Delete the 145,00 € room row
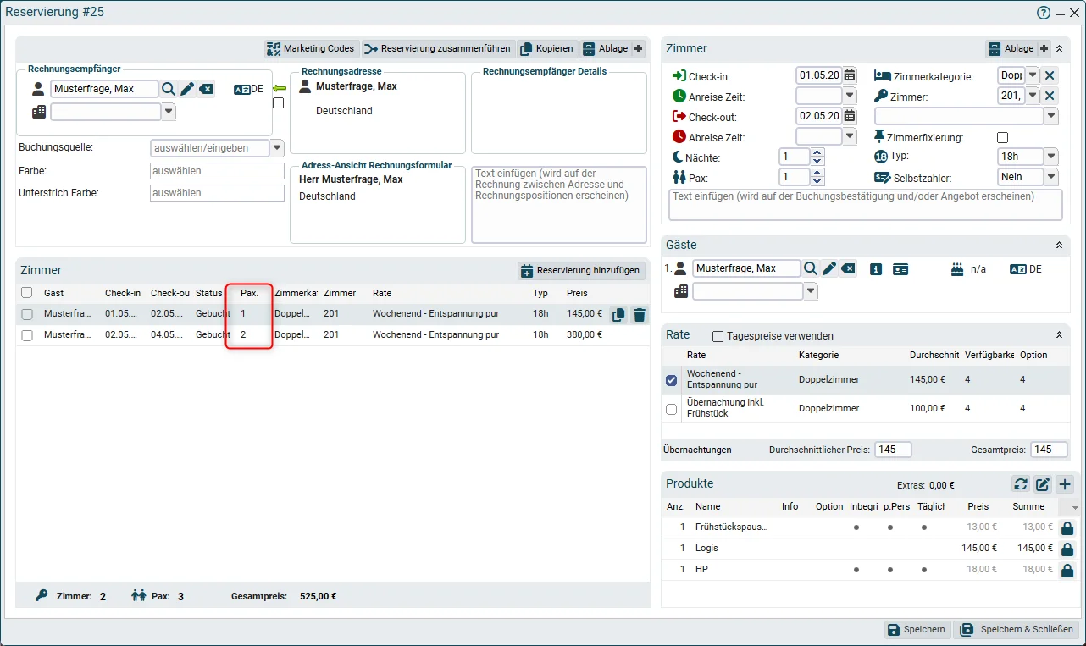 (x=640, y=315)
